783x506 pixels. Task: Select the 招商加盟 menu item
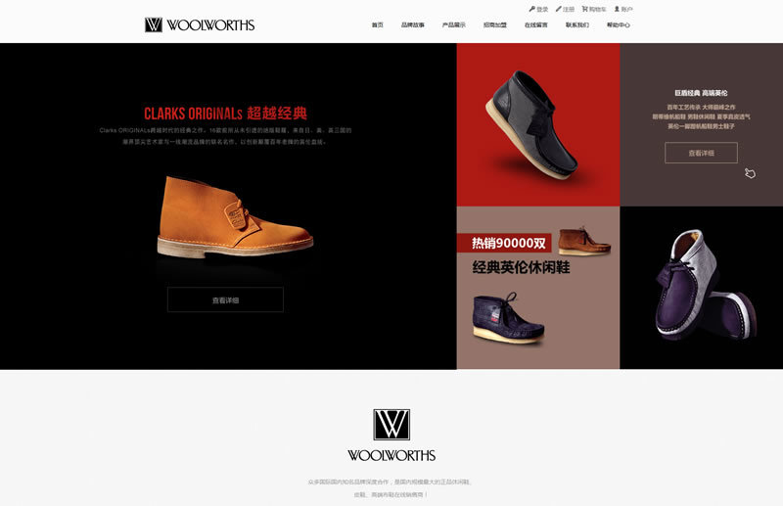495,25
